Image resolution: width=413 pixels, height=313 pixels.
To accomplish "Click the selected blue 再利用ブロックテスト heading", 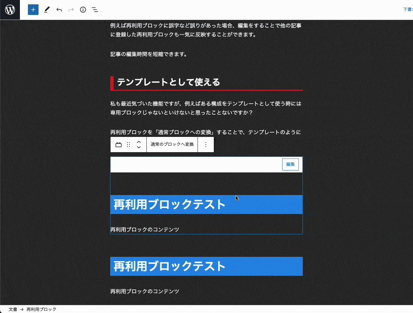I will (170, 204).
